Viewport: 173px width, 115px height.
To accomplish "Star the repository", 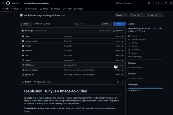I will (153, 15).
